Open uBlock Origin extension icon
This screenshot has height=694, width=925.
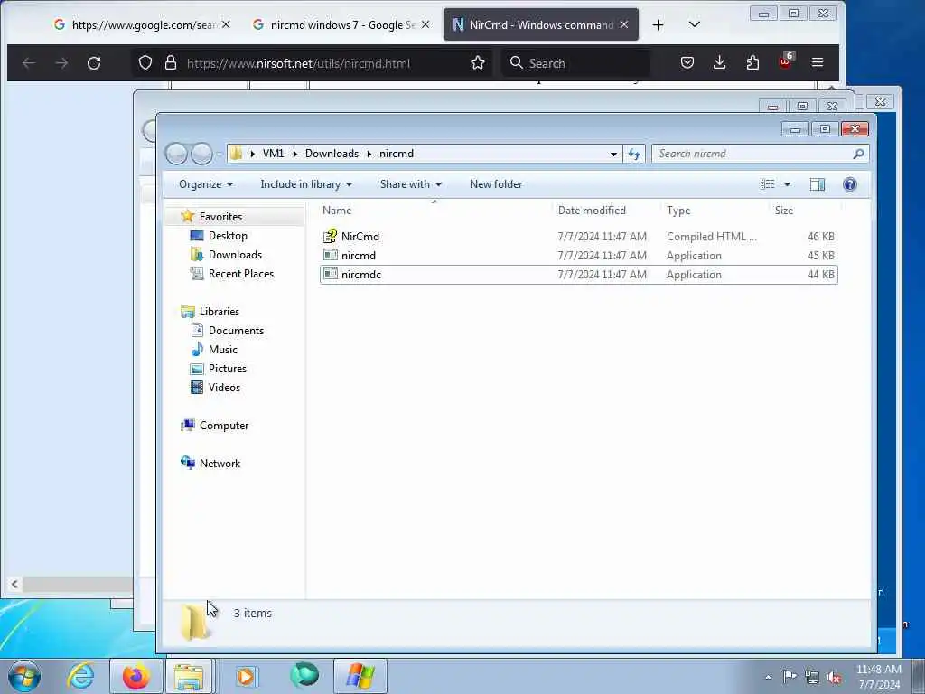pyautogui.click(x=786, y=61)
